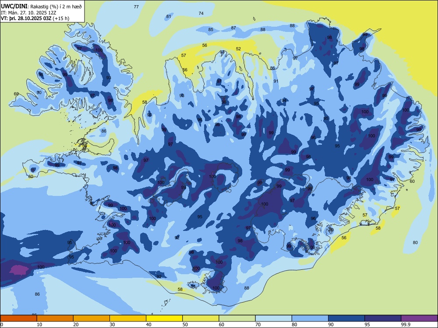
Task: Click the dark orange 0–10 legend swatch
Action: [18, 318]
